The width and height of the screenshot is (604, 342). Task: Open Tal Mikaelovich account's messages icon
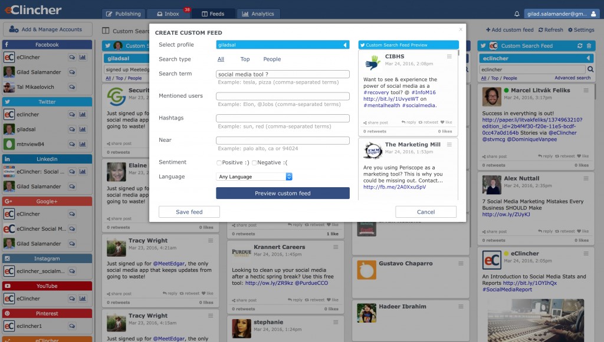(x=72, y=87)
